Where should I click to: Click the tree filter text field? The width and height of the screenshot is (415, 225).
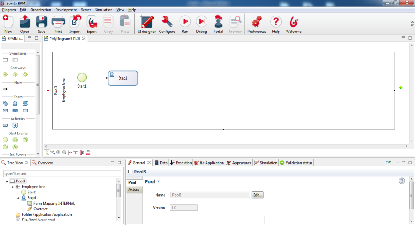pyautogui.click(x=62, y=173)
